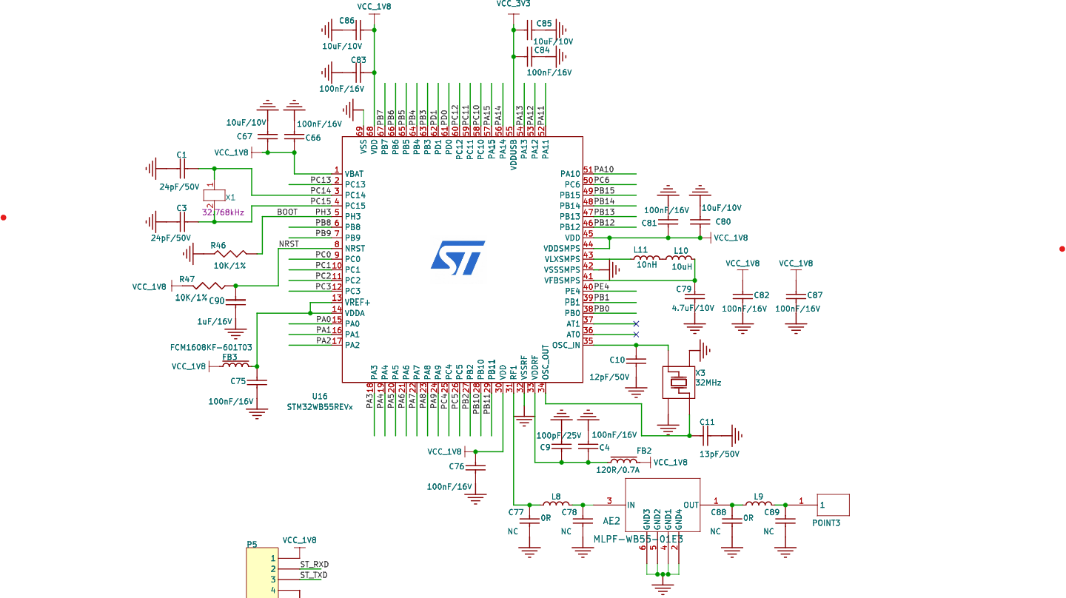Click the 32.768kHz crystal symbol X1
This screenshot has width=1066, height=598.
(215, 195)
